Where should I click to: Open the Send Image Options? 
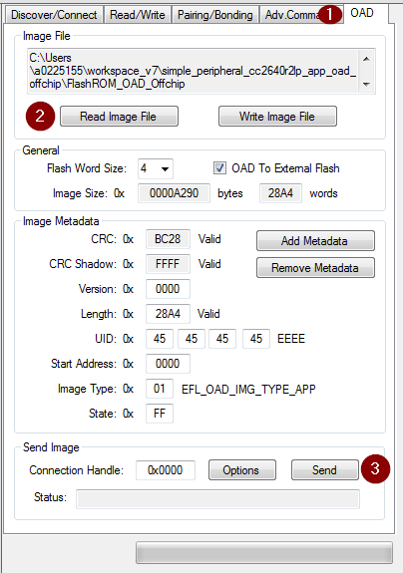pyautogui.click(x=242, y=470)
